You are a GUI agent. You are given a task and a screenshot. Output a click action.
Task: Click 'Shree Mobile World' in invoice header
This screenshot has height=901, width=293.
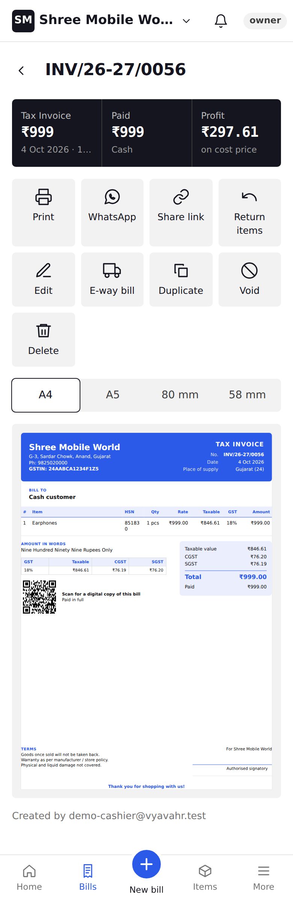(74, 447)
